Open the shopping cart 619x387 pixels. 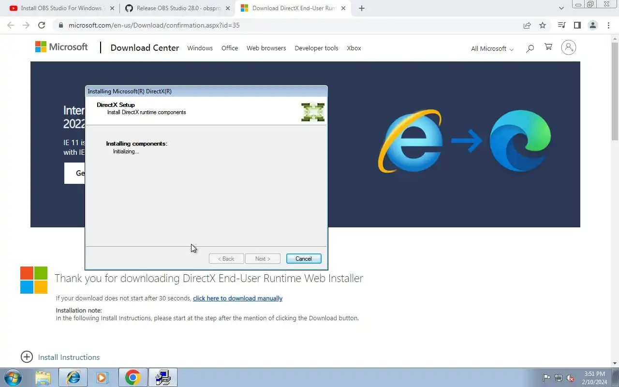click(548, 47)
